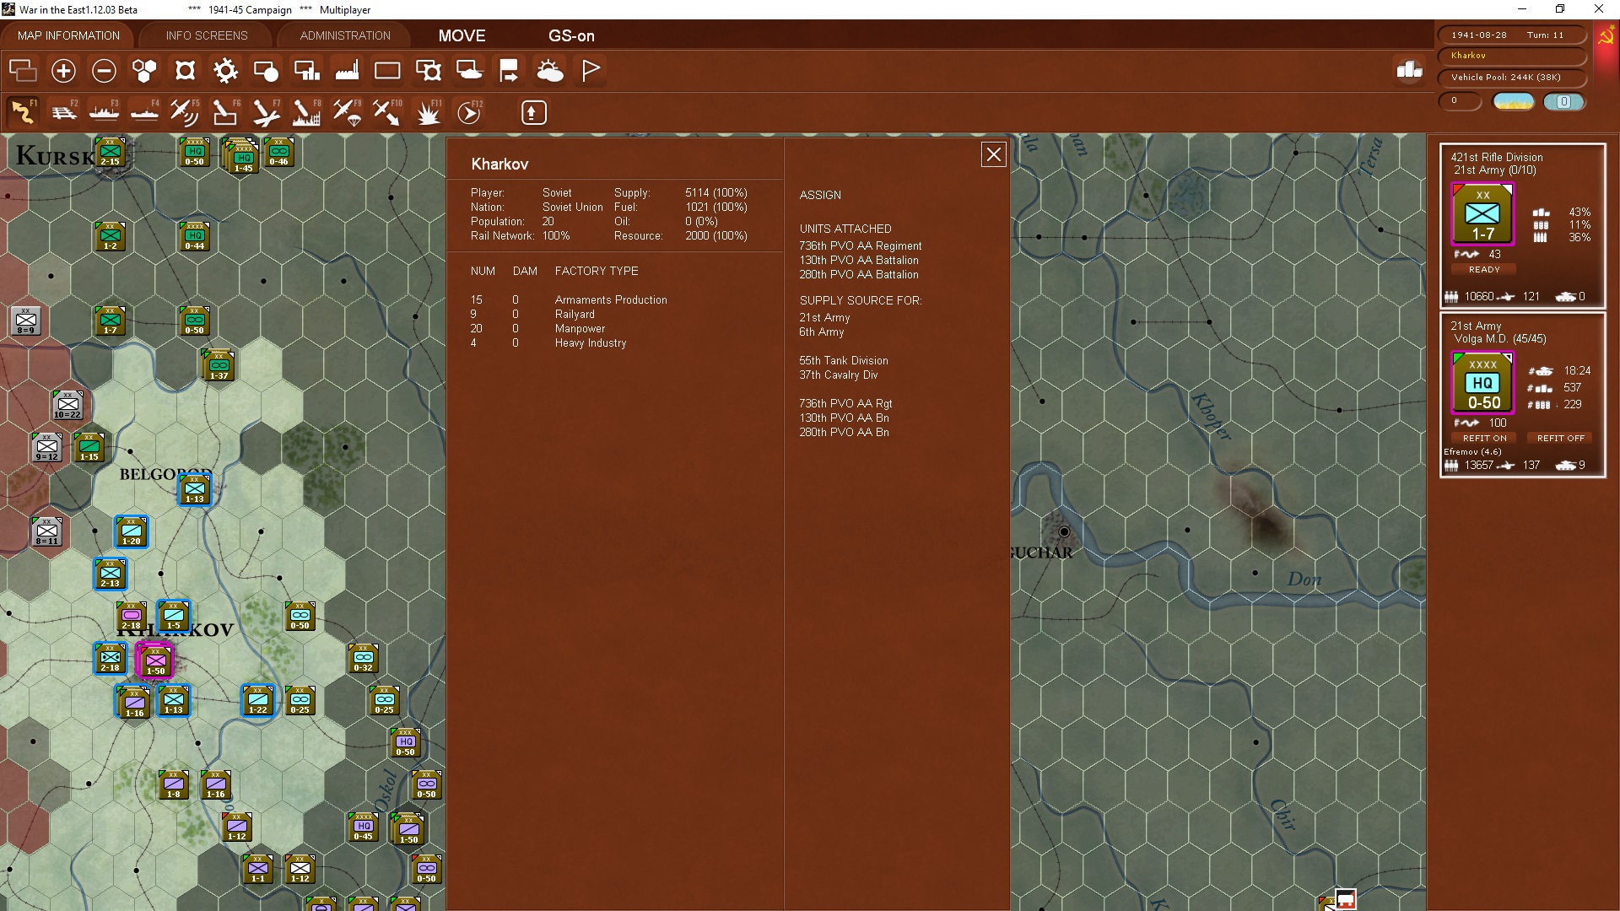This screenshot has width=1620, height=911.
Task: Select 6th Army in the supply source list
Action: pos(822,332)
